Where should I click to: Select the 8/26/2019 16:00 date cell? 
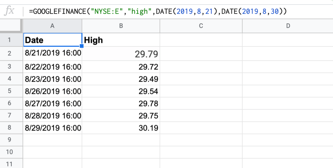point(52,91)
